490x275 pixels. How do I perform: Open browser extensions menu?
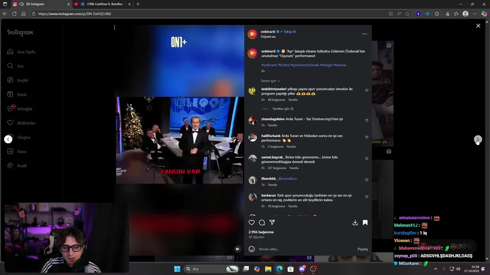point(437,14)
